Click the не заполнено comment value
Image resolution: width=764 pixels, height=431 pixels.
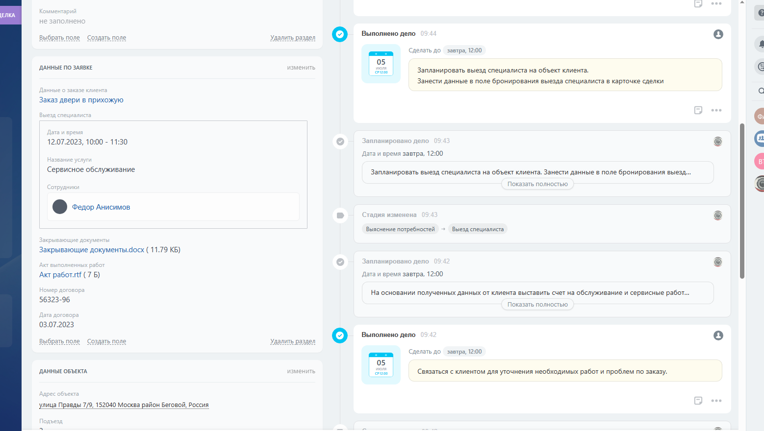[62, 21]
